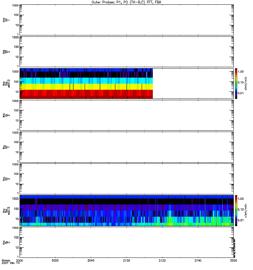The height and width of the screenshot is (270, 253).
Task: Click the 'hhmm' axis unit label
Action: pos(6,261)
